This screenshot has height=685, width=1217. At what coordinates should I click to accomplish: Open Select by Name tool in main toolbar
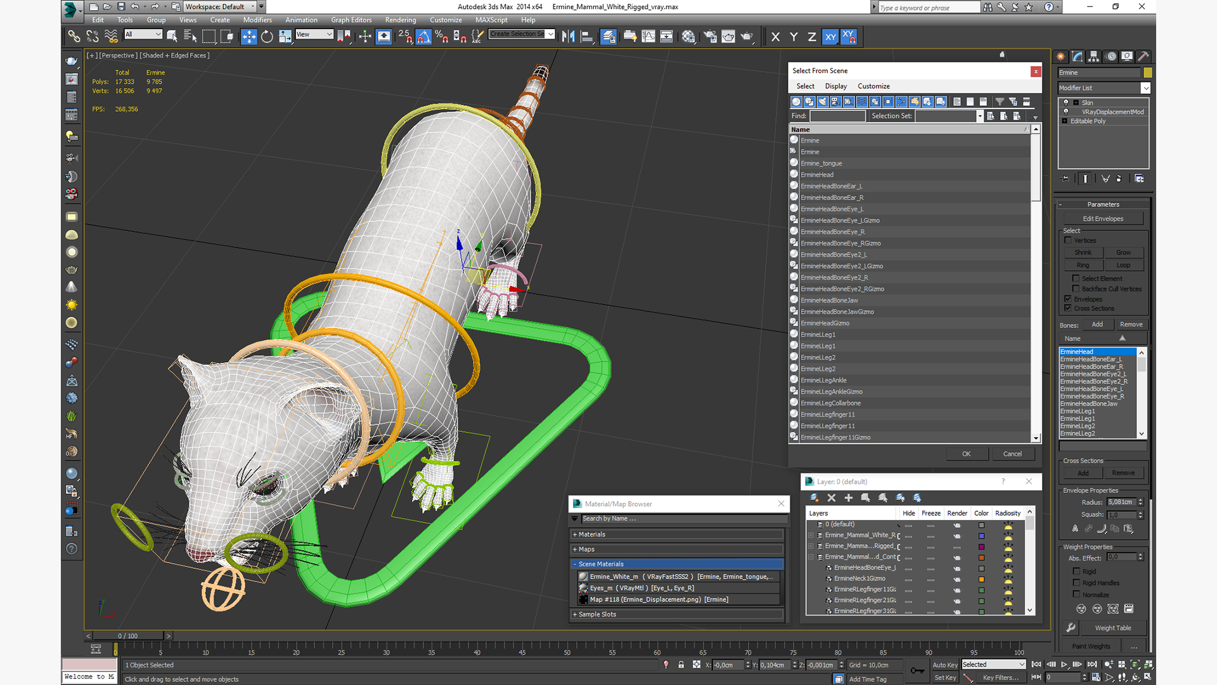click(190, 37)
